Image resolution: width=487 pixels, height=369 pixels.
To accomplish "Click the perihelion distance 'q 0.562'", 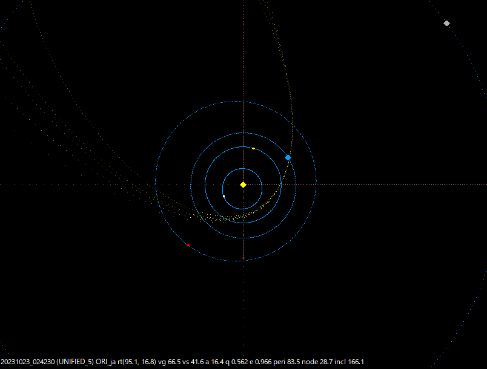I will 237,362.
